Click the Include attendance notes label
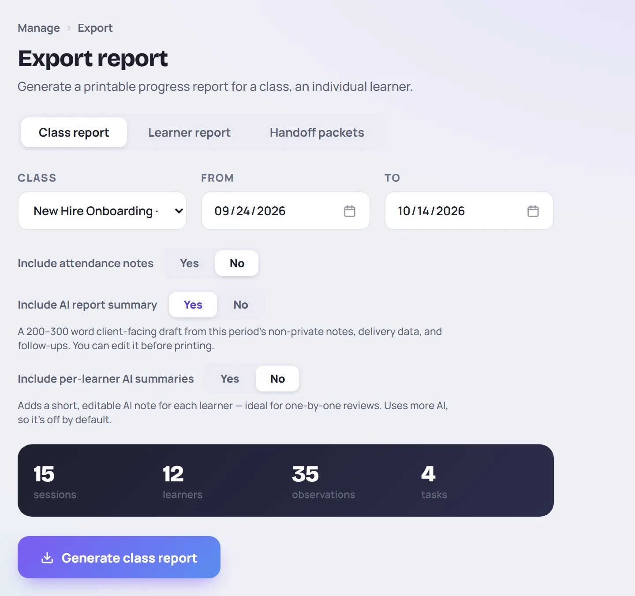The height and width of the screenshot is (596, 635). tap(86, 263)
